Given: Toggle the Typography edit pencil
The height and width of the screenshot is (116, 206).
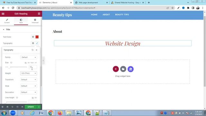Looking at the screenshot, I should [x=37, y=43].
